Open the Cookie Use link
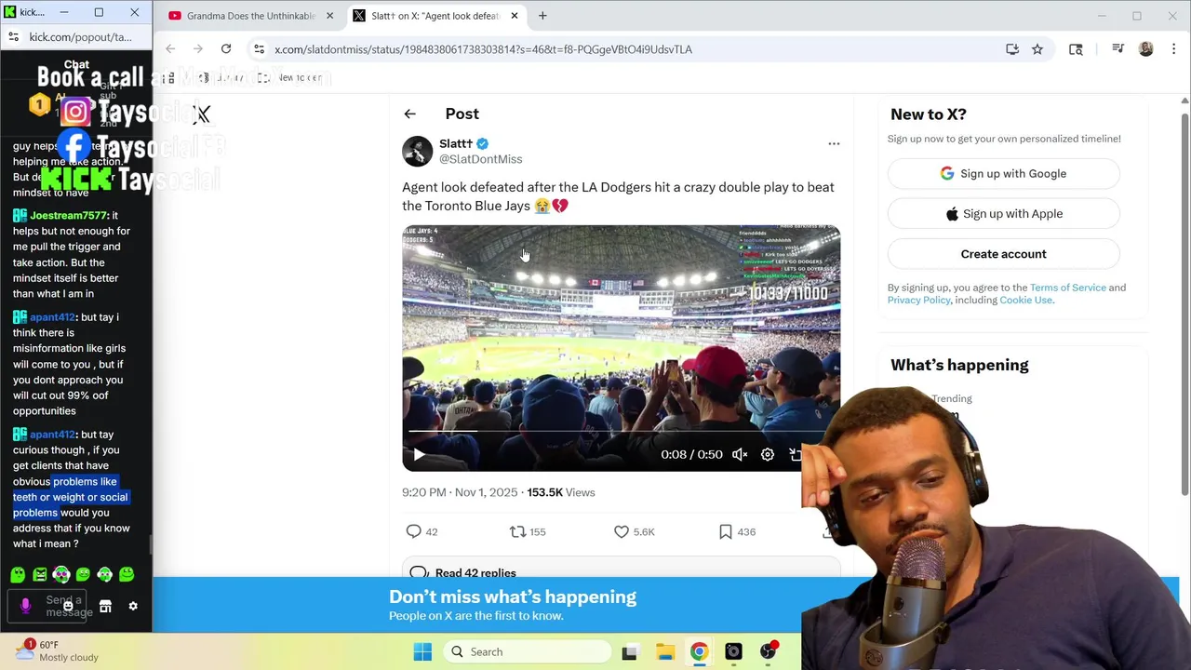Image resolution: width=1191 pixels, height=670 pixels. click(x=1025, y=300)
